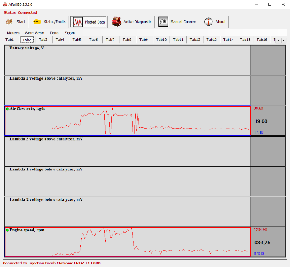Click the tab strip right arrow
Viewport: 290px width, 267px height.
click(x=283, y=40)
